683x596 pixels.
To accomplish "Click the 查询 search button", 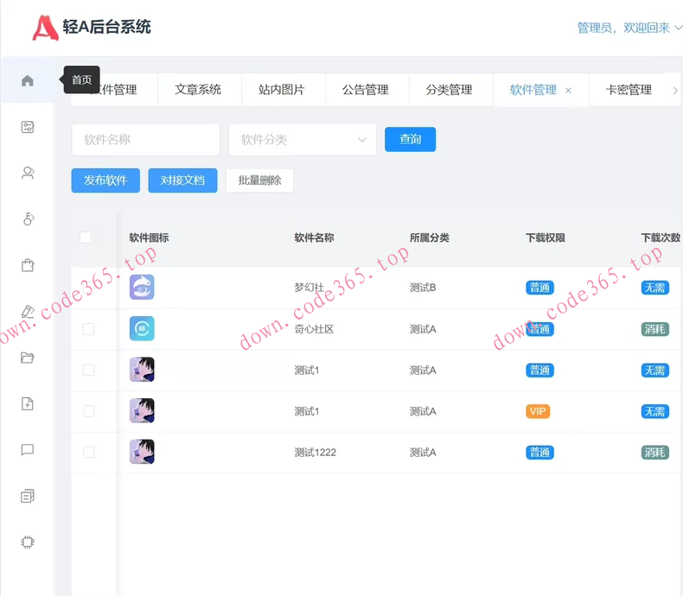I will [x=410, y=139].
